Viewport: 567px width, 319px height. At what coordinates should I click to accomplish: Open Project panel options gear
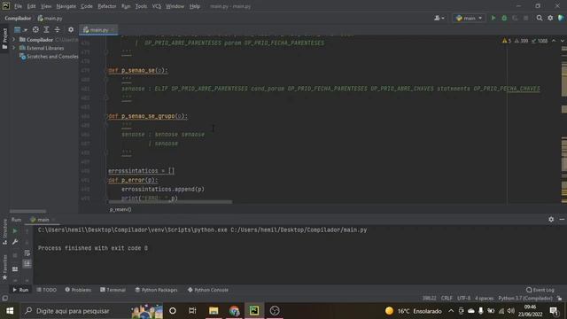pos(71,29)
